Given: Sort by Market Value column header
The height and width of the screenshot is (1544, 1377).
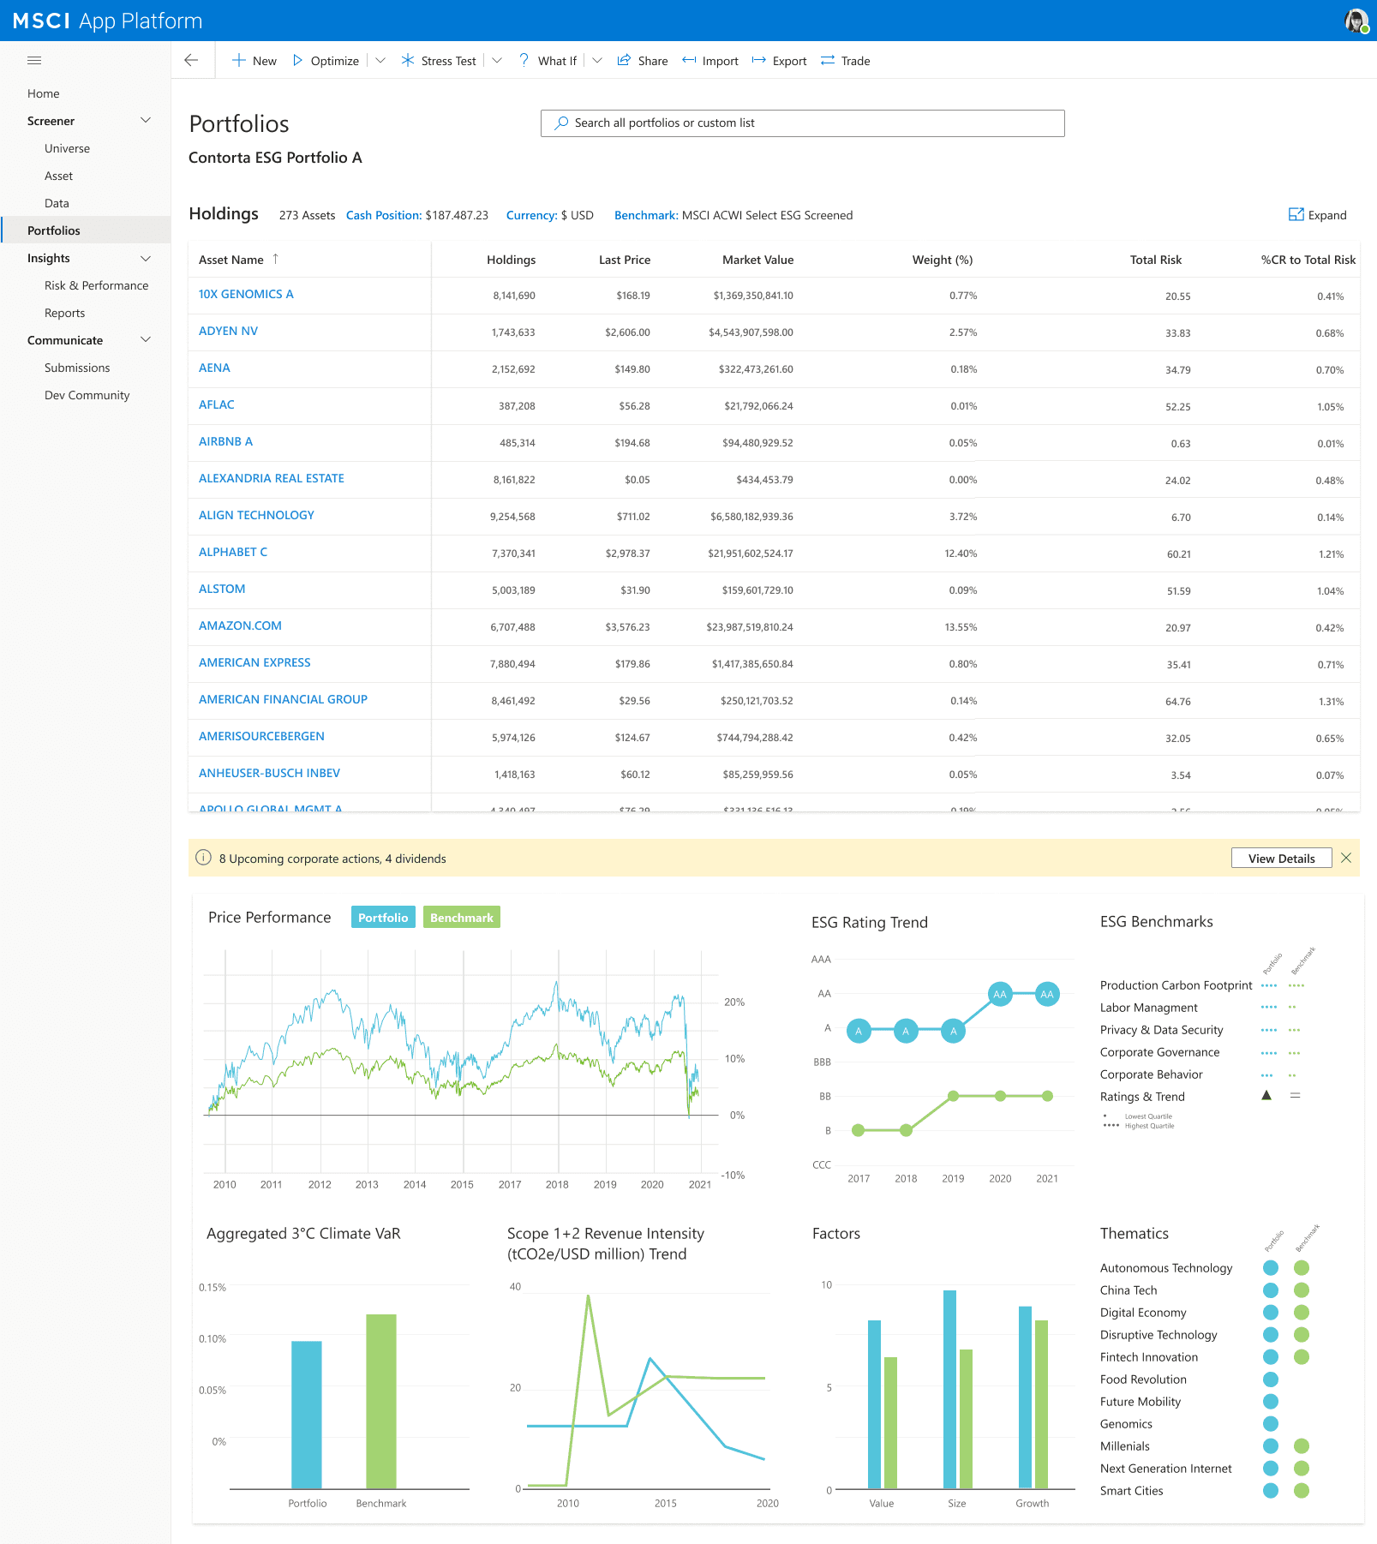Looking at the screenshot, I should [x=757, y=260].
